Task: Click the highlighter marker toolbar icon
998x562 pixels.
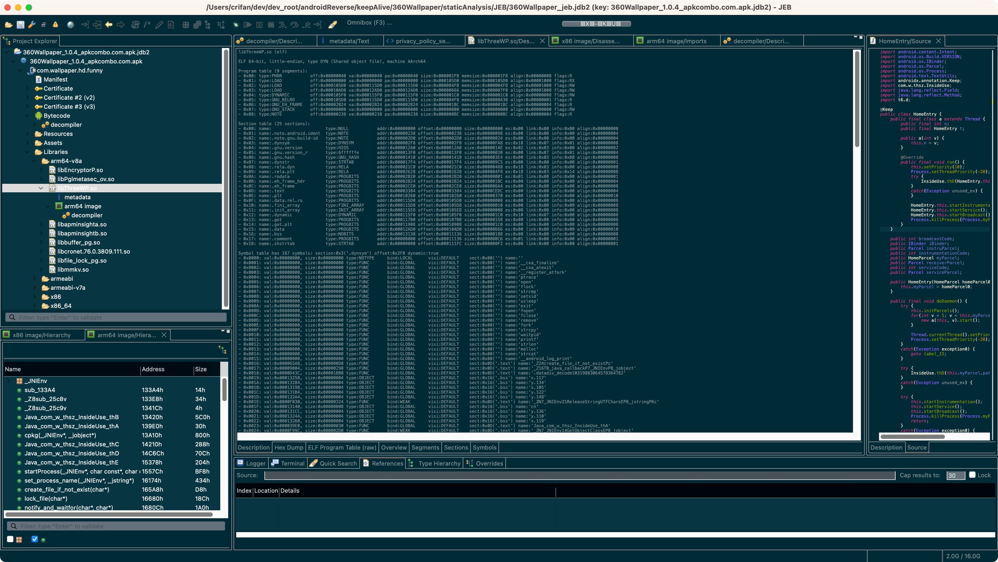Action: pyautogui.click(x=333, y=25)
